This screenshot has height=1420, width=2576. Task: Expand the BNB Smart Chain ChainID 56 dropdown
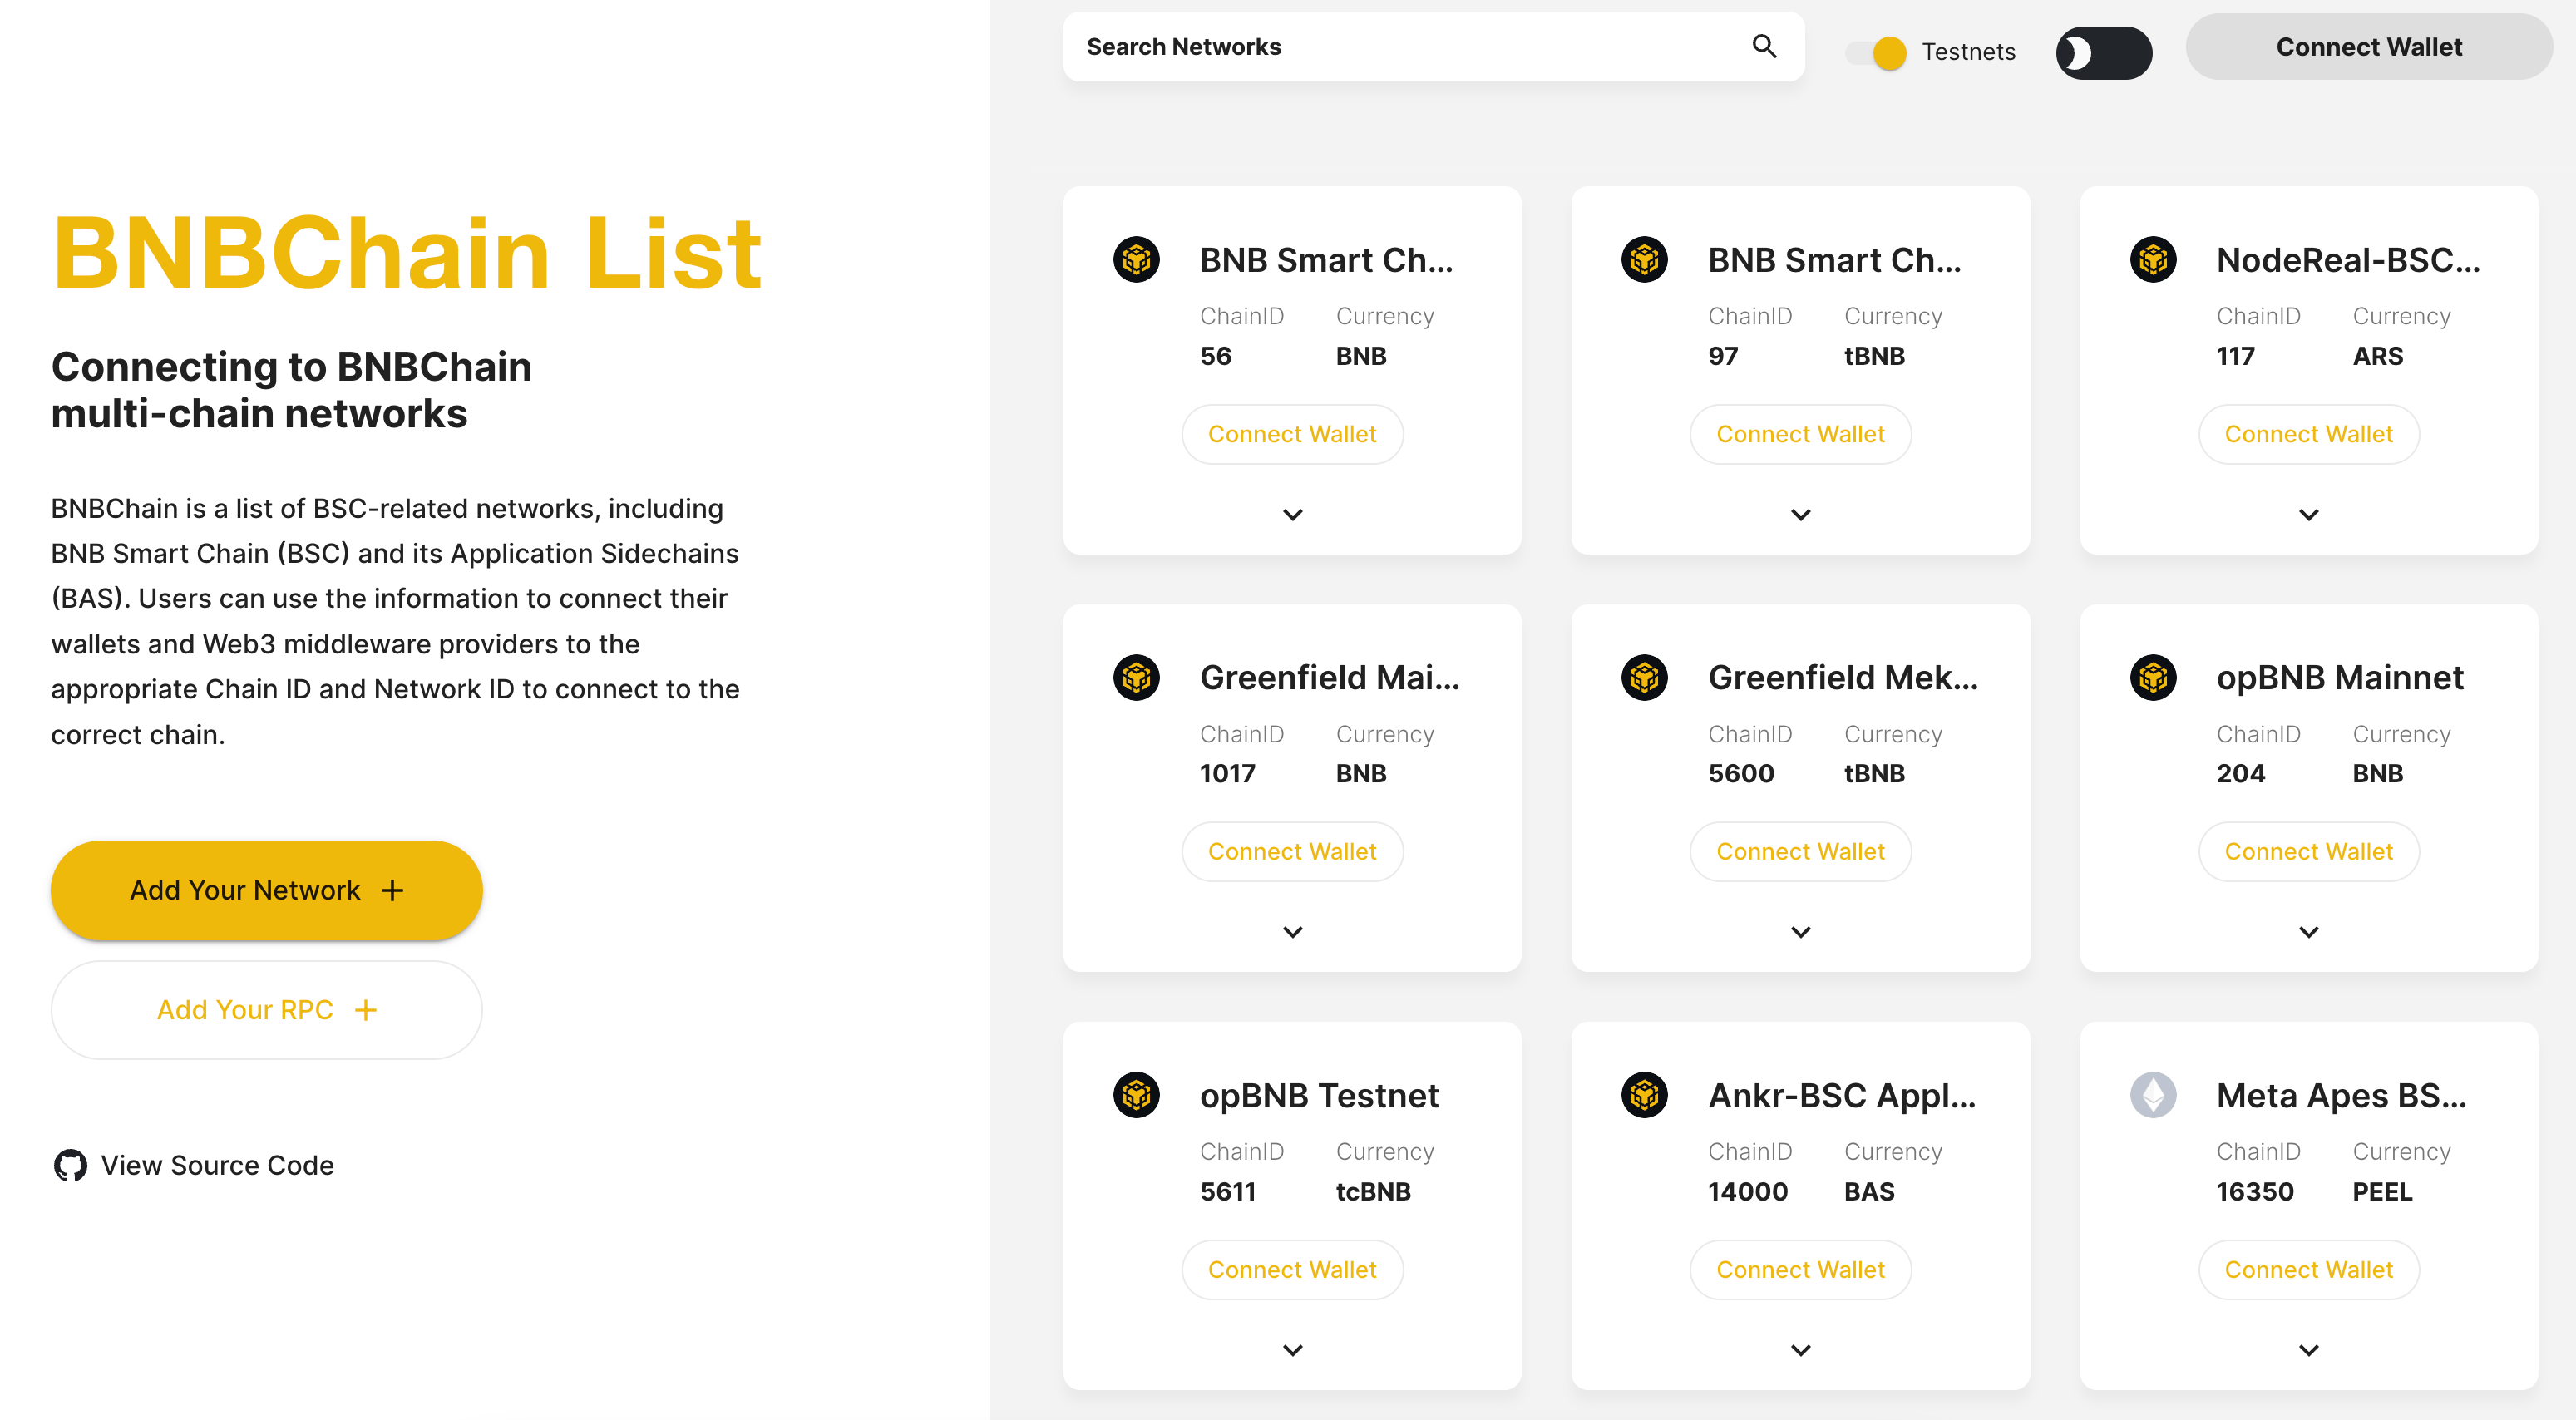(1292, 514)
